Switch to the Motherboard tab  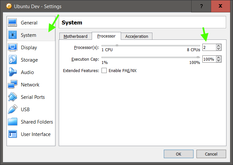point(75,36)
